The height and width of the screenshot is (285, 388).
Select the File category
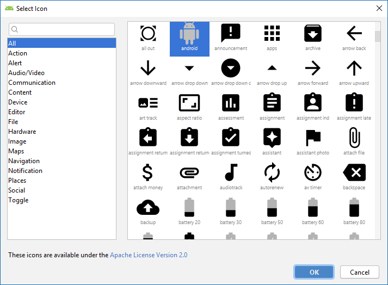(x=61, y=122)
